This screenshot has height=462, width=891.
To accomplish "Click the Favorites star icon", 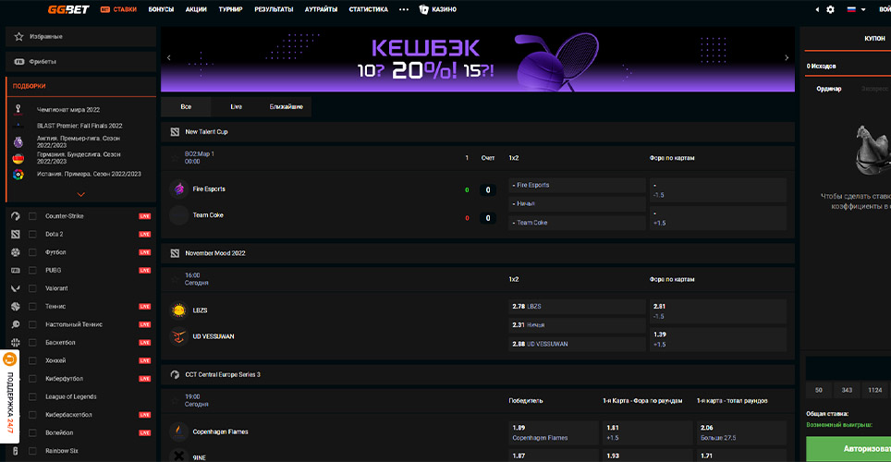I will [19, 36].
